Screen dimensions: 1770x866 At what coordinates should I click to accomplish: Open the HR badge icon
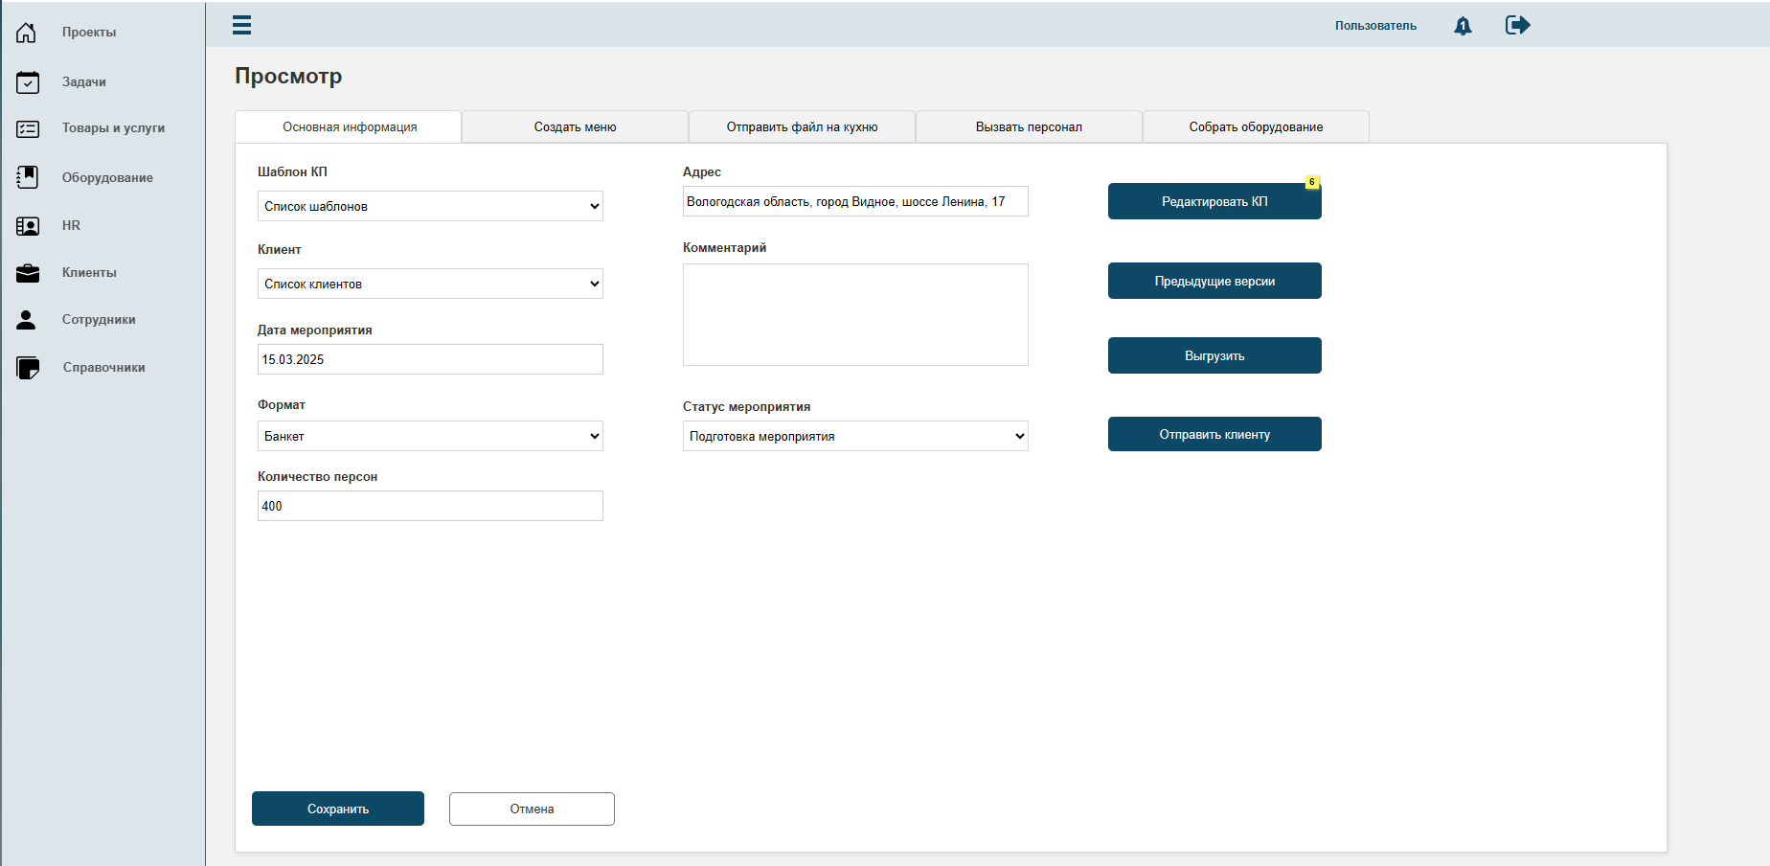tap(28, 226)
